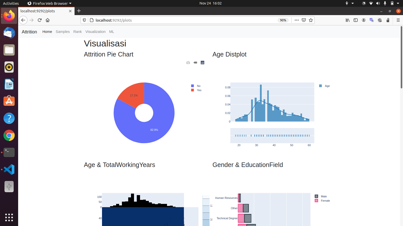Open Google Chrome from the dock
Viewport: 403px width, 226px height.
(9, 135)
